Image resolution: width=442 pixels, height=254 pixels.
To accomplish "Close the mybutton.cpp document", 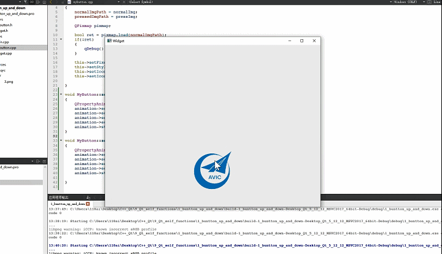I will click(124, 2).
